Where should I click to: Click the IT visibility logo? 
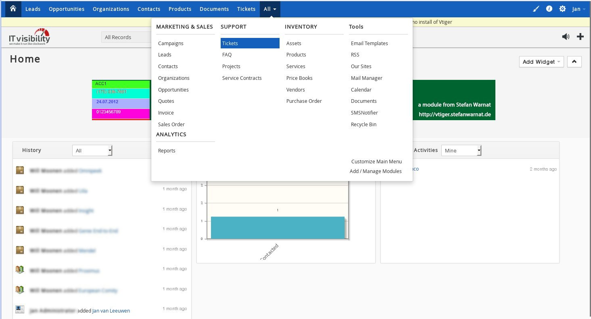point(29,36)
